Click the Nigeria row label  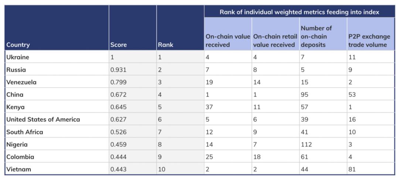(x=17, y=145)
